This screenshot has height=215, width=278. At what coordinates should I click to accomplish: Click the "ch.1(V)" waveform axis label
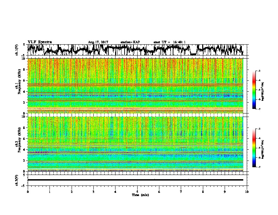[x=16, y=50]
